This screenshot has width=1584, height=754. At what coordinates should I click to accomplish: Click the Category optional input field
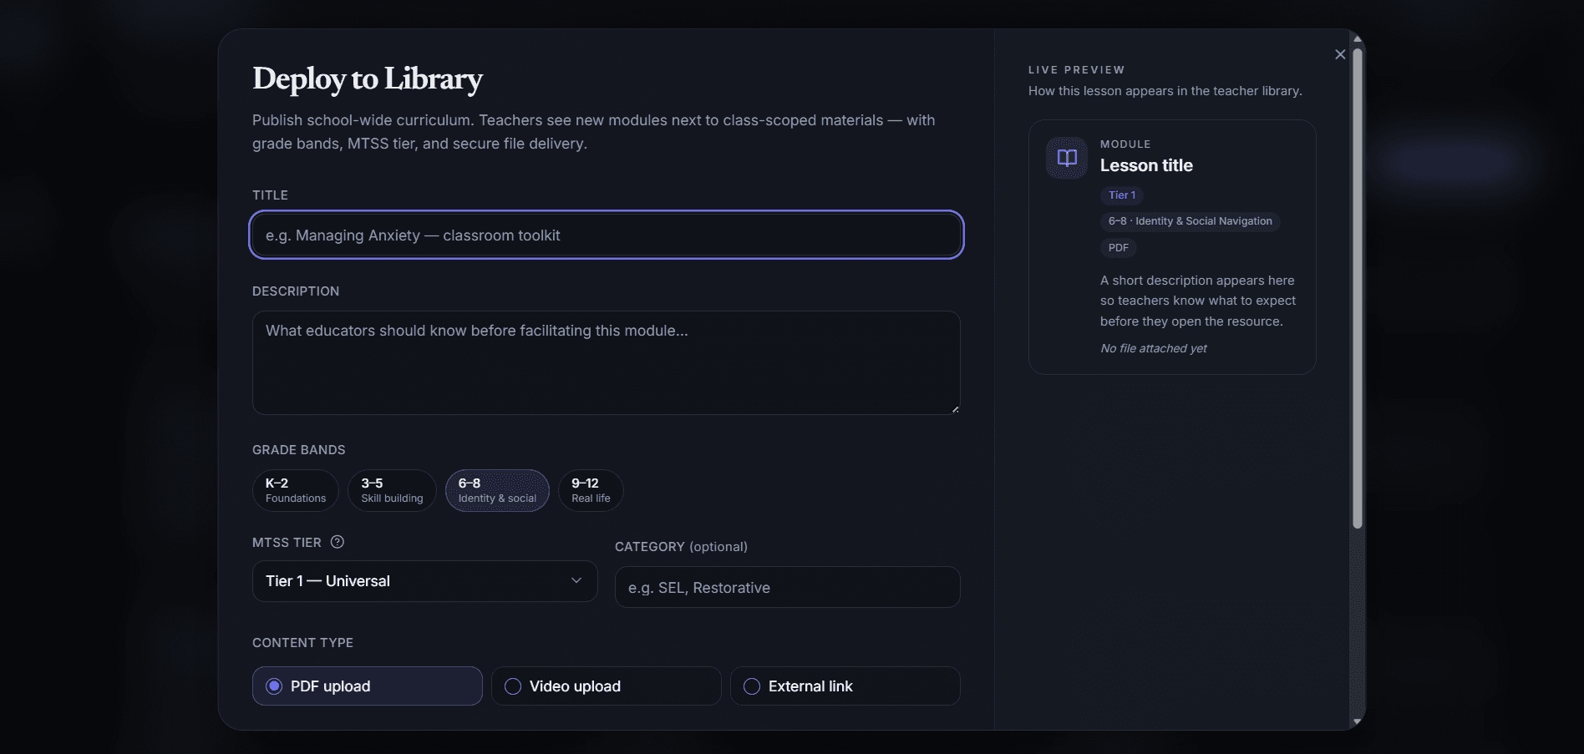click(788, 587)
